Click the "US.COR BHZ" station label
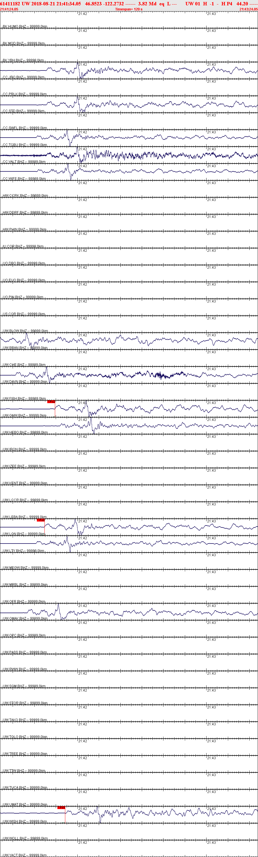This screenshot has height=857, width=258. click(x=13, y=314)
